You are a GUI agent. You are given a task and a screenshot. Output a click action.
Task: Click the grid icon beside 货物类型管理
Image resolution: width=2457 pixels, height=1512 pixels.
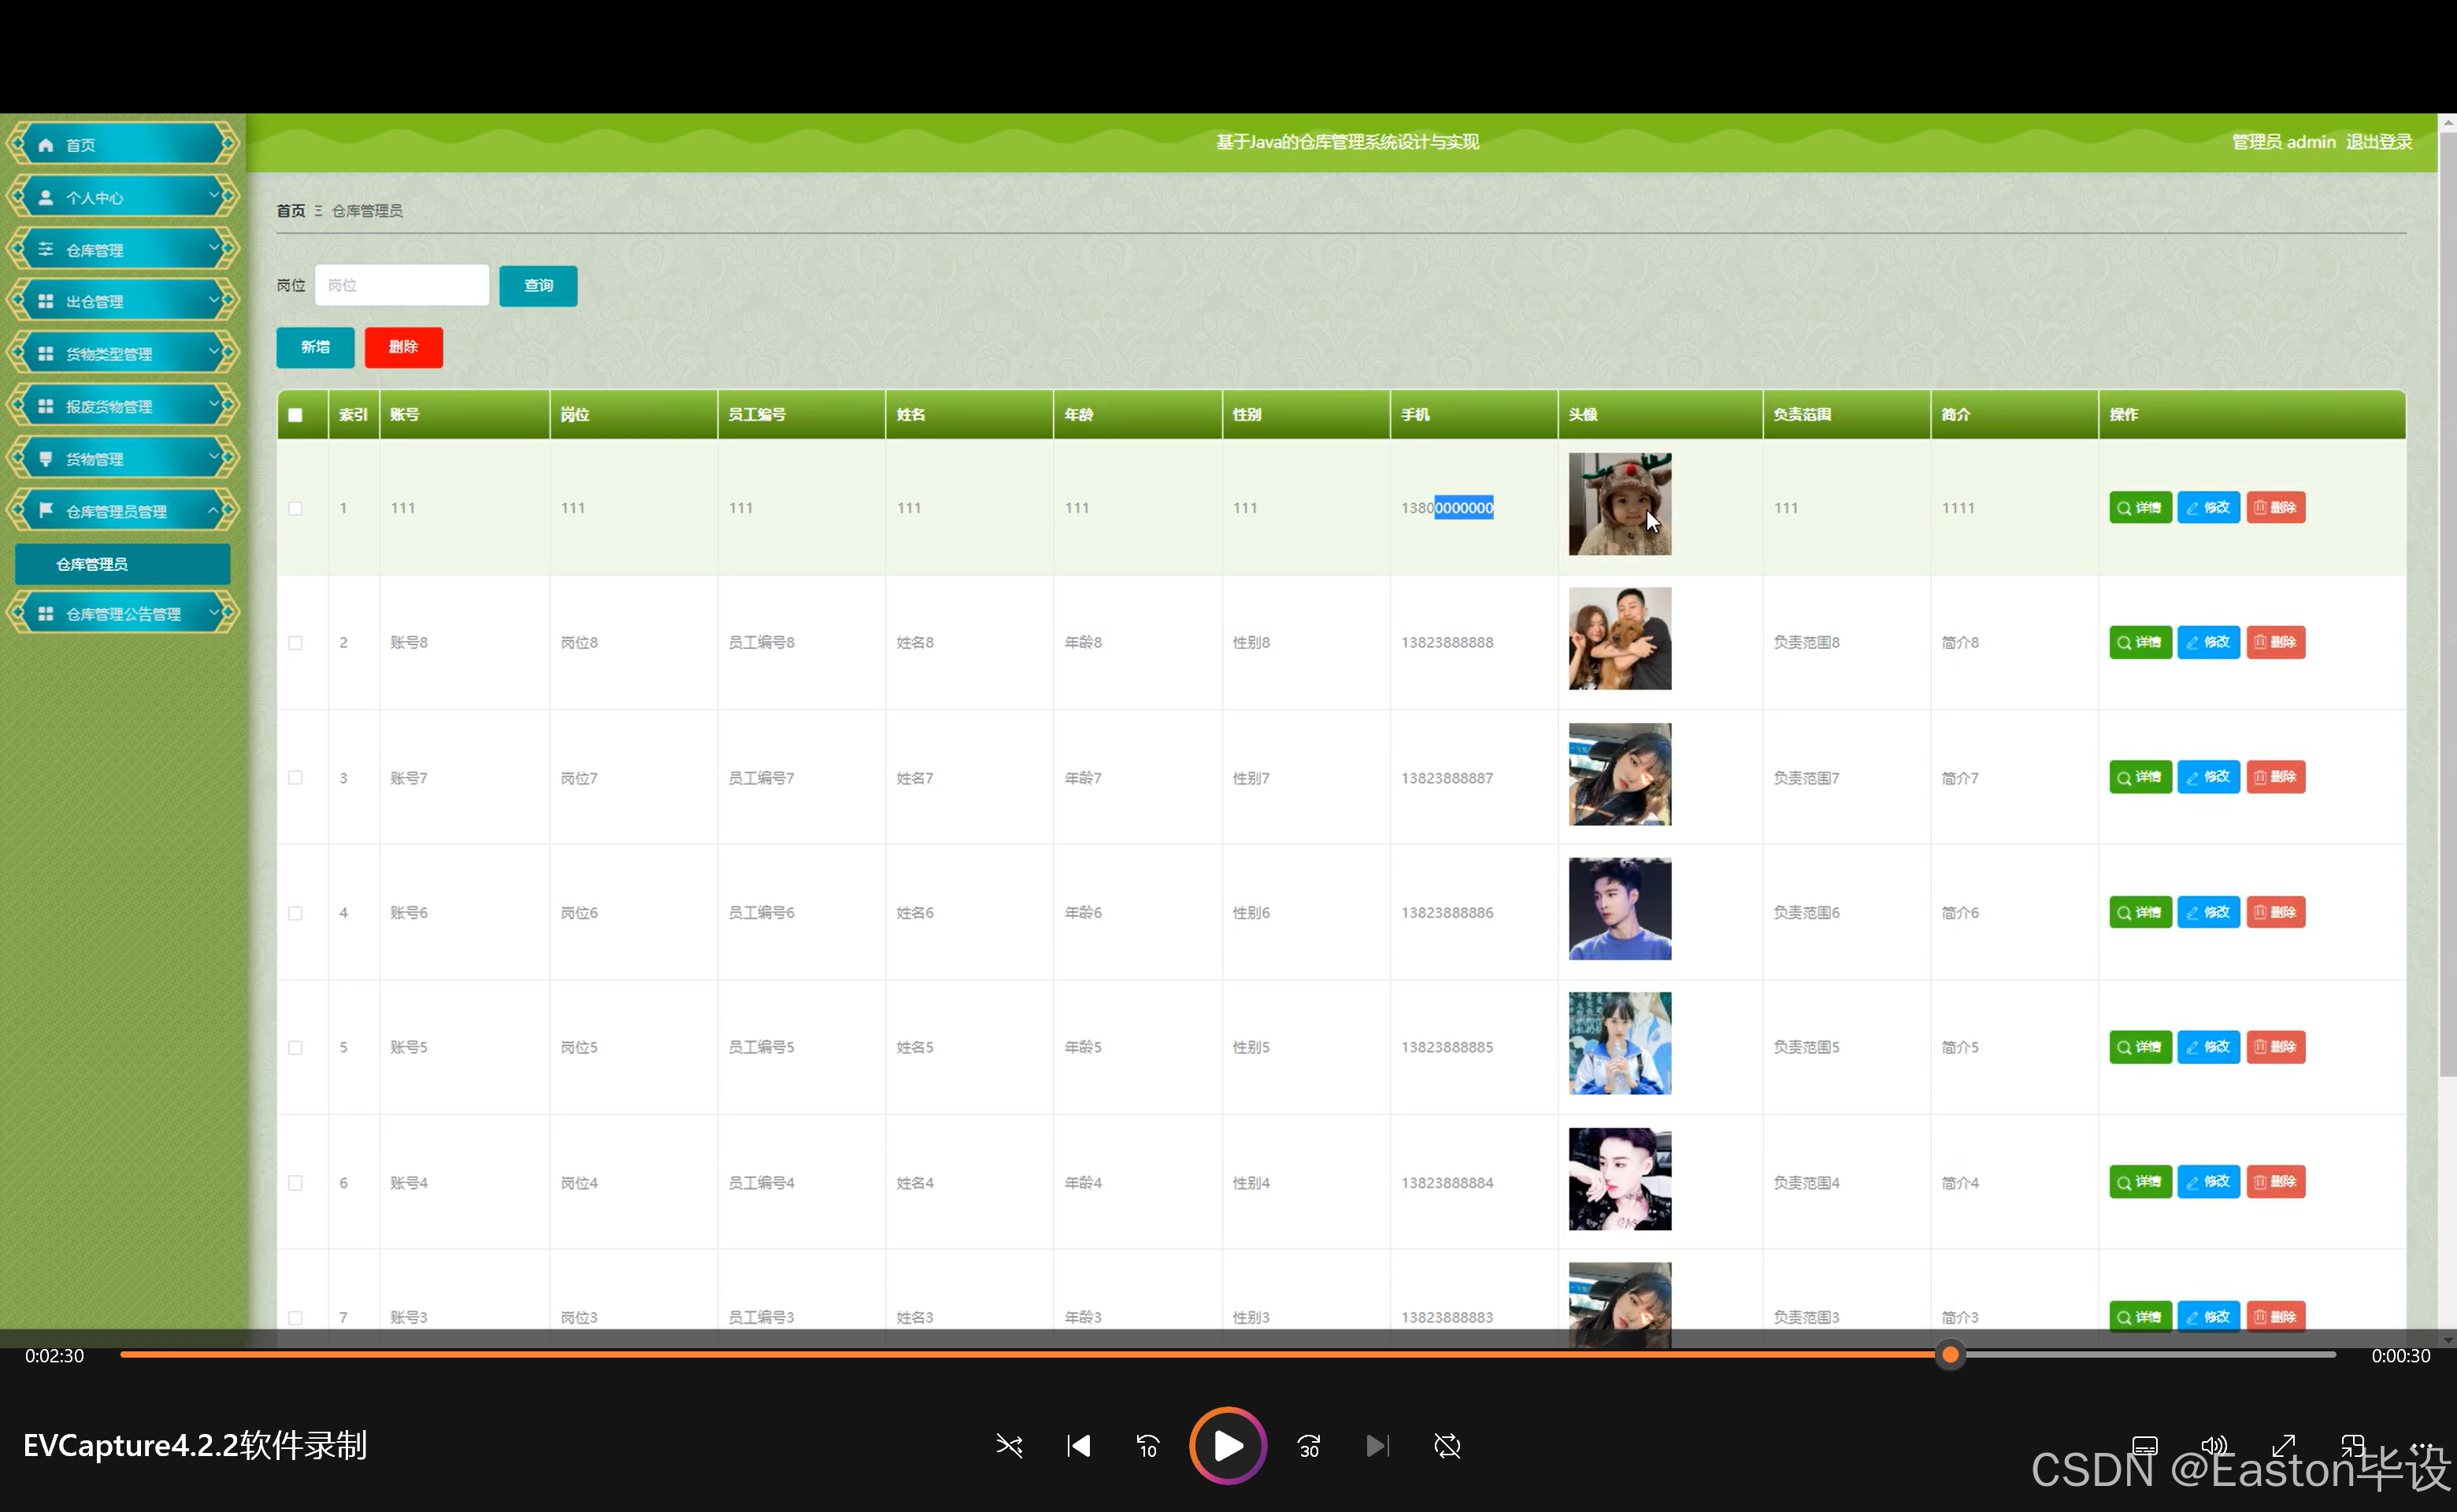click(x=46, y=353)
